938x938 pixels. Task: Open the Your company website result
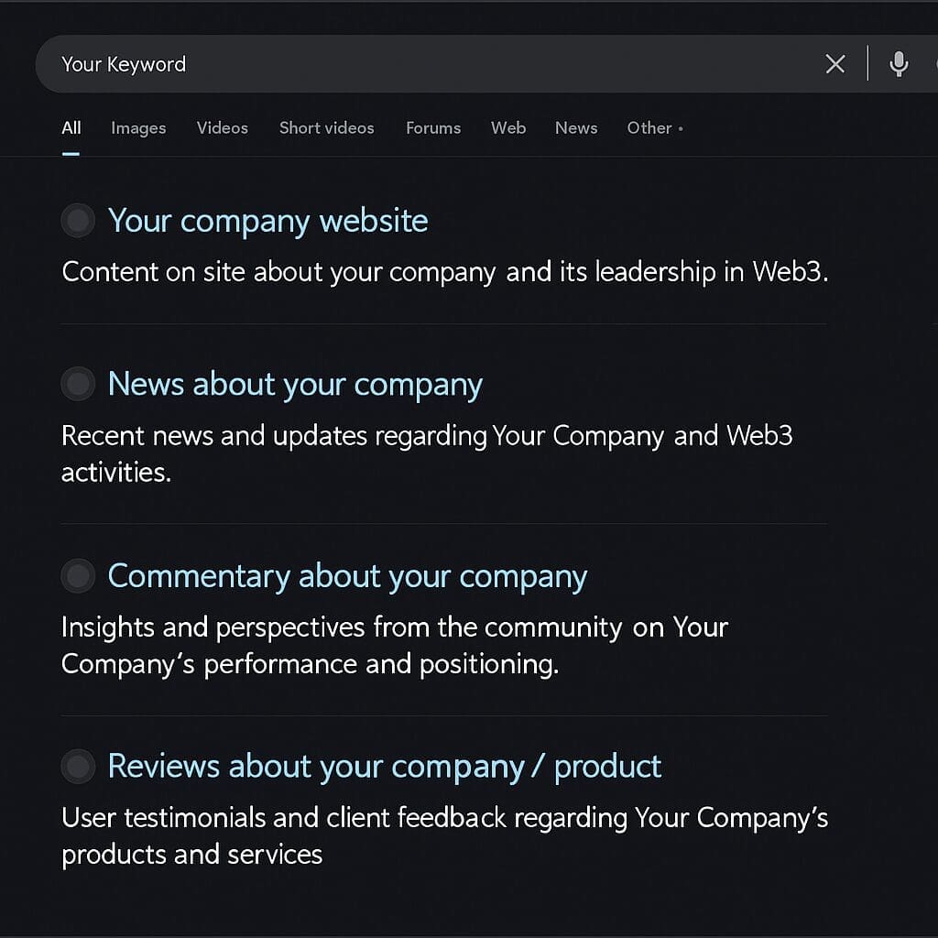pos(267,221)
